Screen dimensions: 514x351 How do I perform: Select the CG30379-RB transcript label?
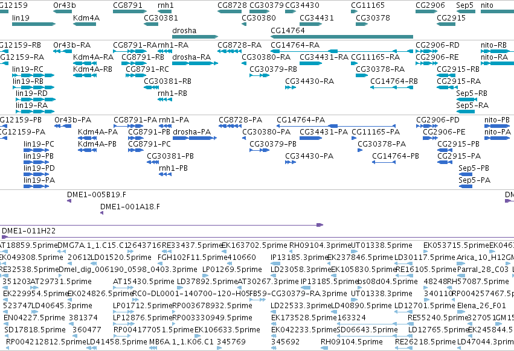coord(274,69)
